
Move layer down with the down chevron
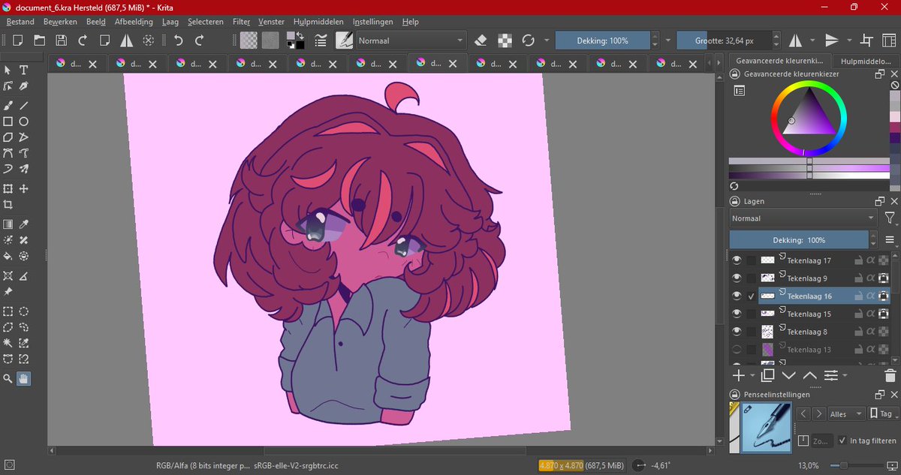pos(788,375)
